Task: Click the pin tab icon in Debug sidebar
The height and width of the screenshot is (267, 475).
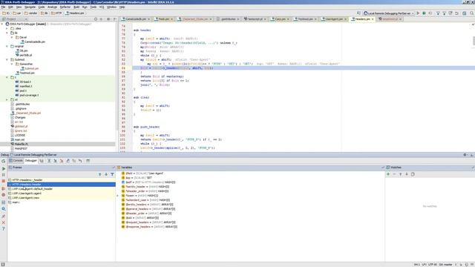Action: point(4,217)
